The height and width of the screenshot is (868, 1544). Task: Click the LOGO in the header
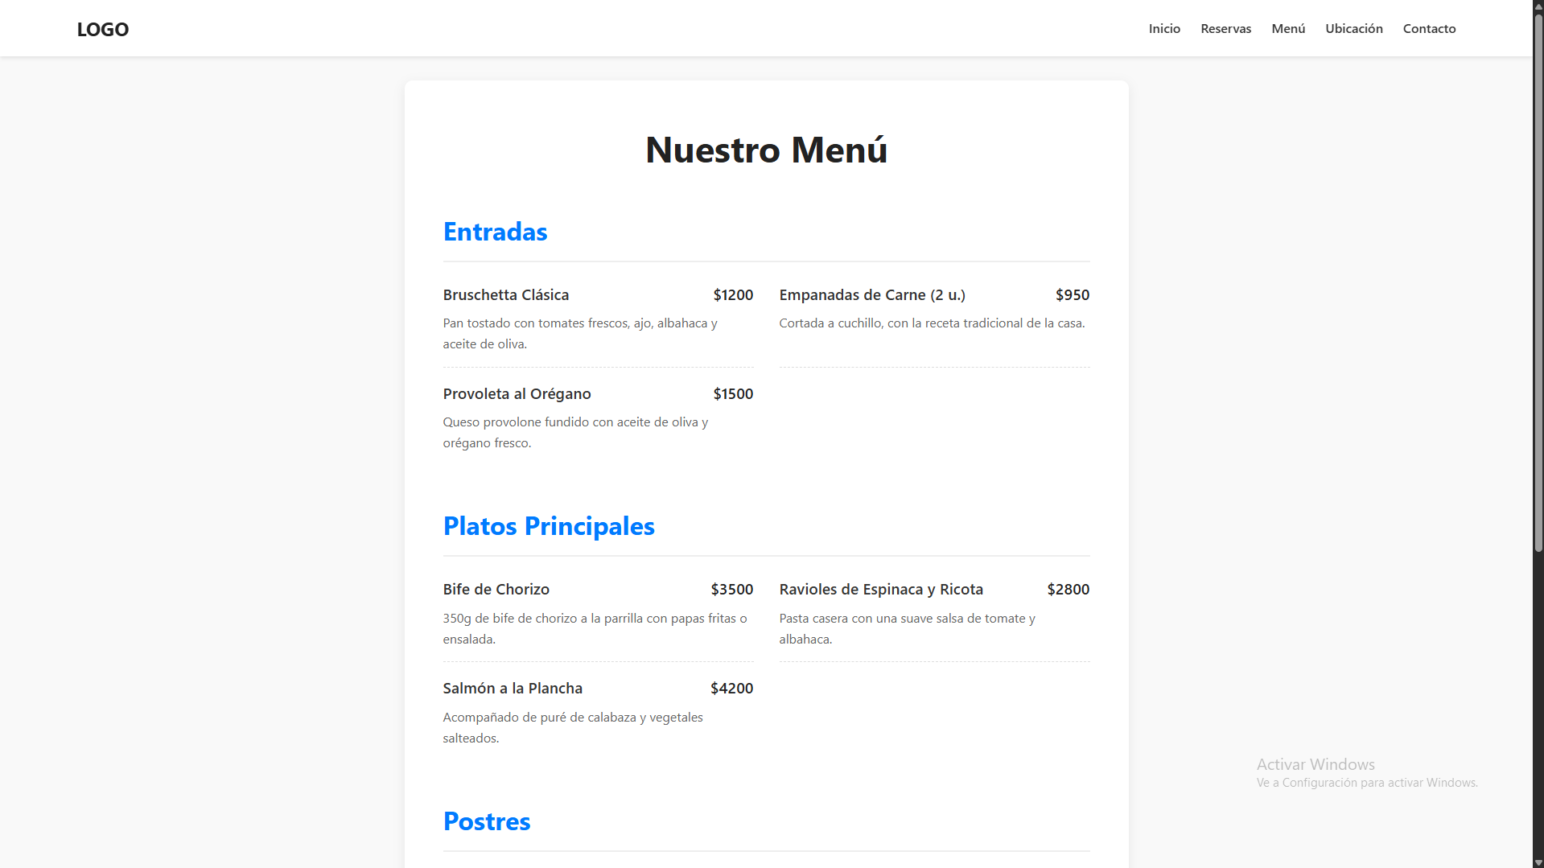(x=102, y=29)
